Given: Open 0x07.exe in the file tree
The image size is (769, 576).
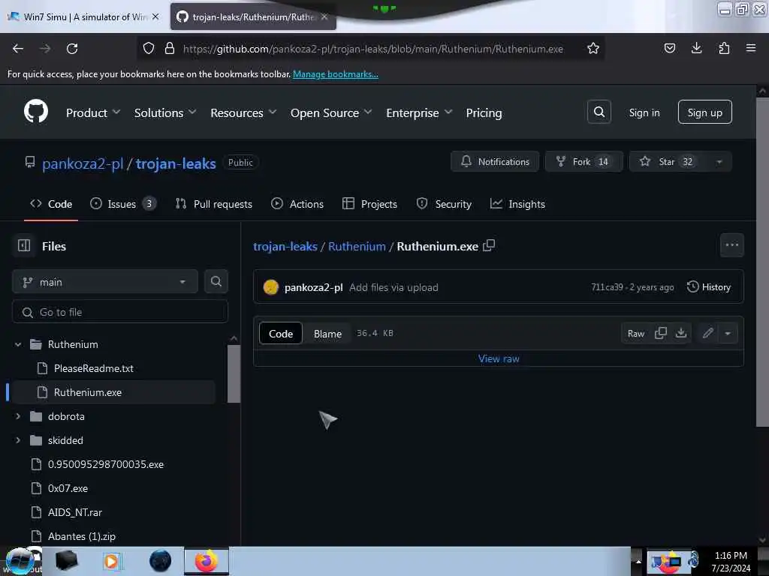Looking at the screenshot, I should coord(68,488).
